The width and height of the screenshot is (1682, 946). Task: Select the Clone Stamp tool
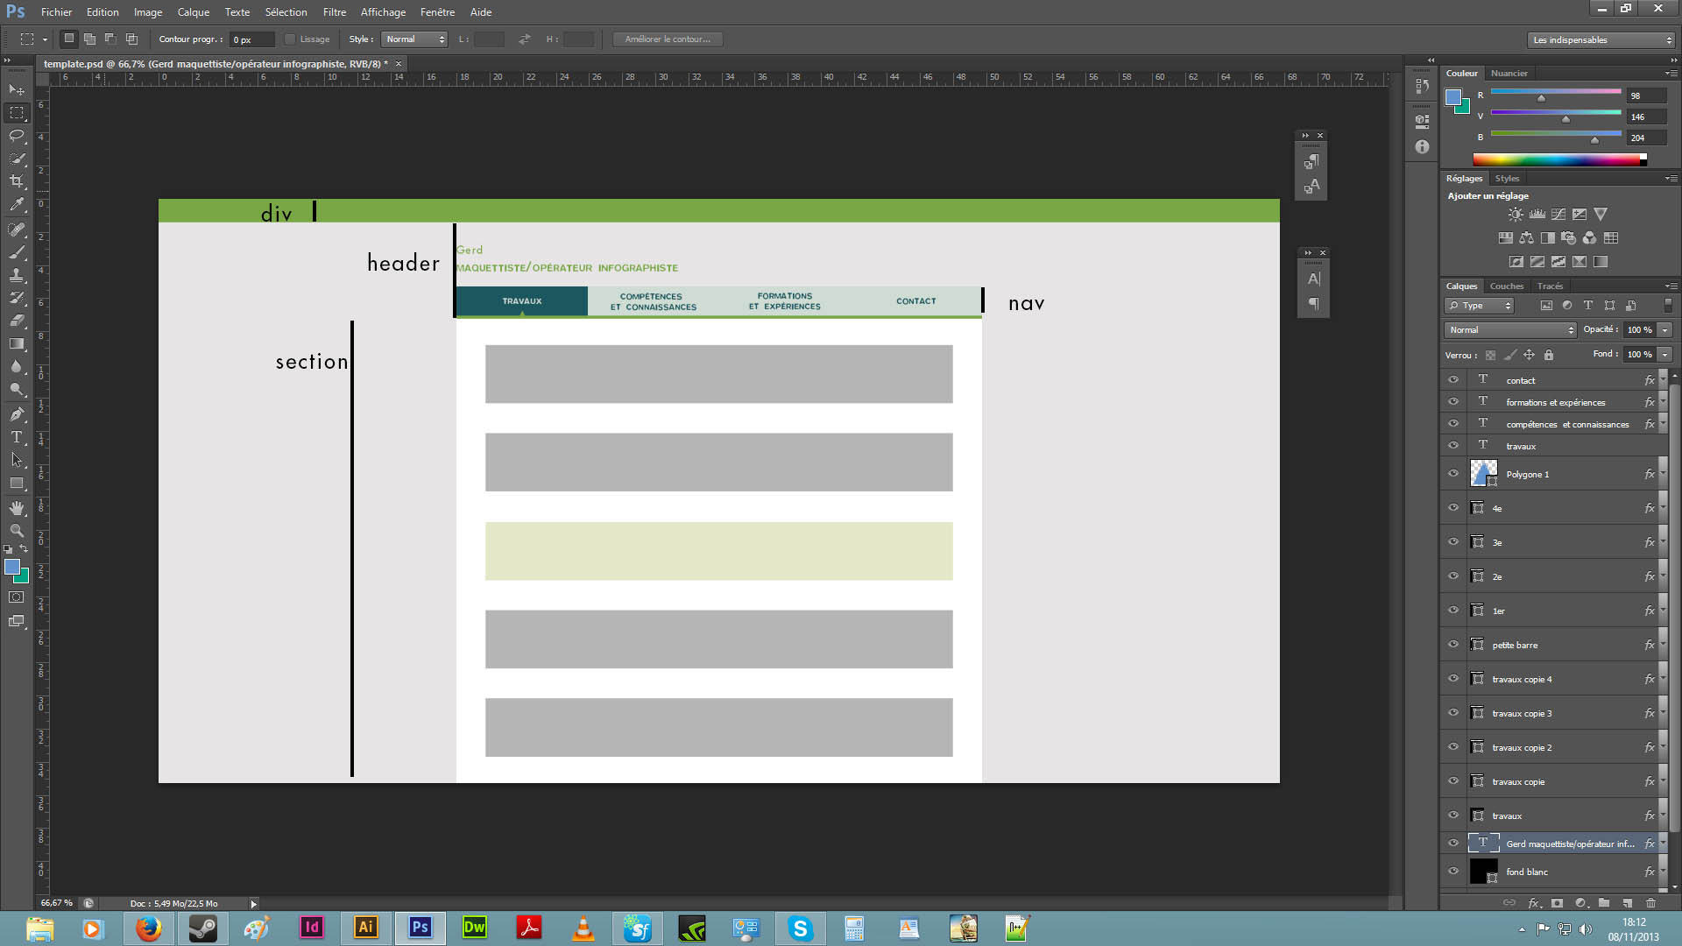click(x=17, y=275)
